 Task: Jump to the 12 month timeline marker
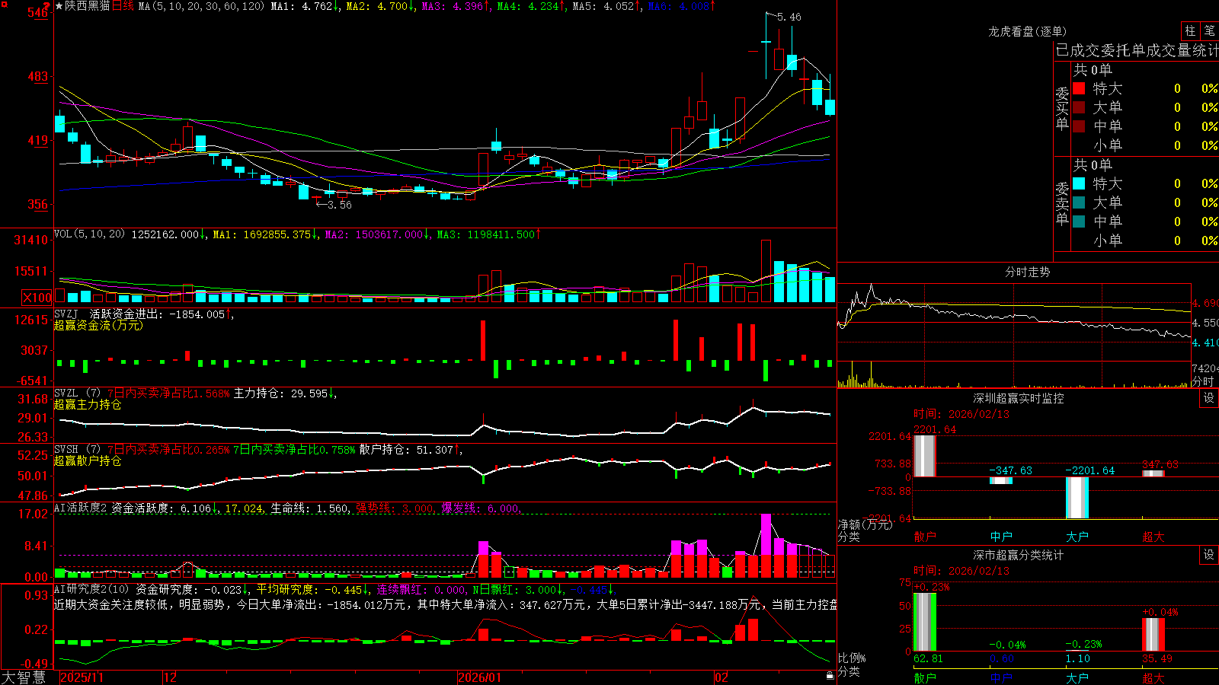[171, 677]
